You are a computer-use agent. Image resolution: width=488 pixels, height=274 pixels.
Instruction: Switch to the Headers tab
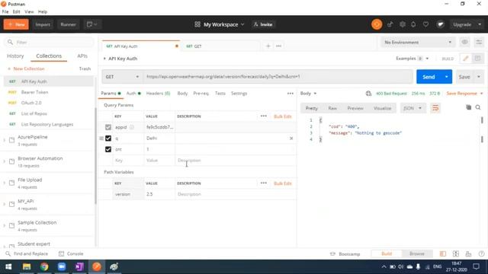[158, 93]
